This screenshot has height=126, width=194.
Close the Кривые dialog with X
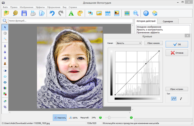coord(187,36)
